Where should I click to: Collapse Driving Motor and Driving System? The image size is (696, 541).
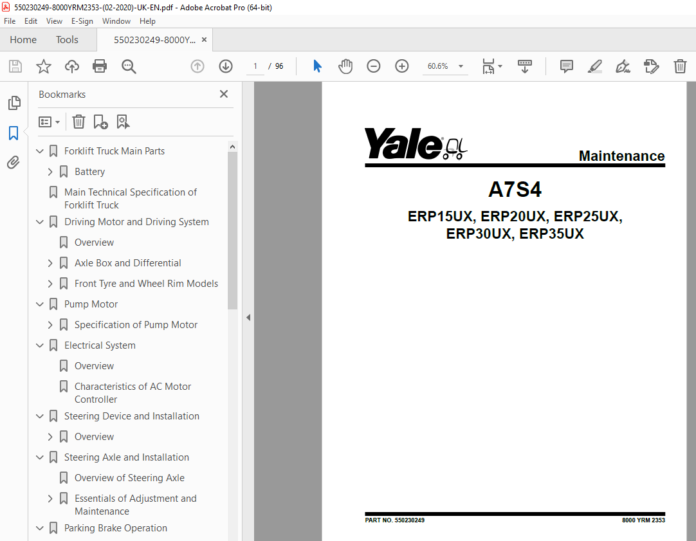click(x=40, y=222)
